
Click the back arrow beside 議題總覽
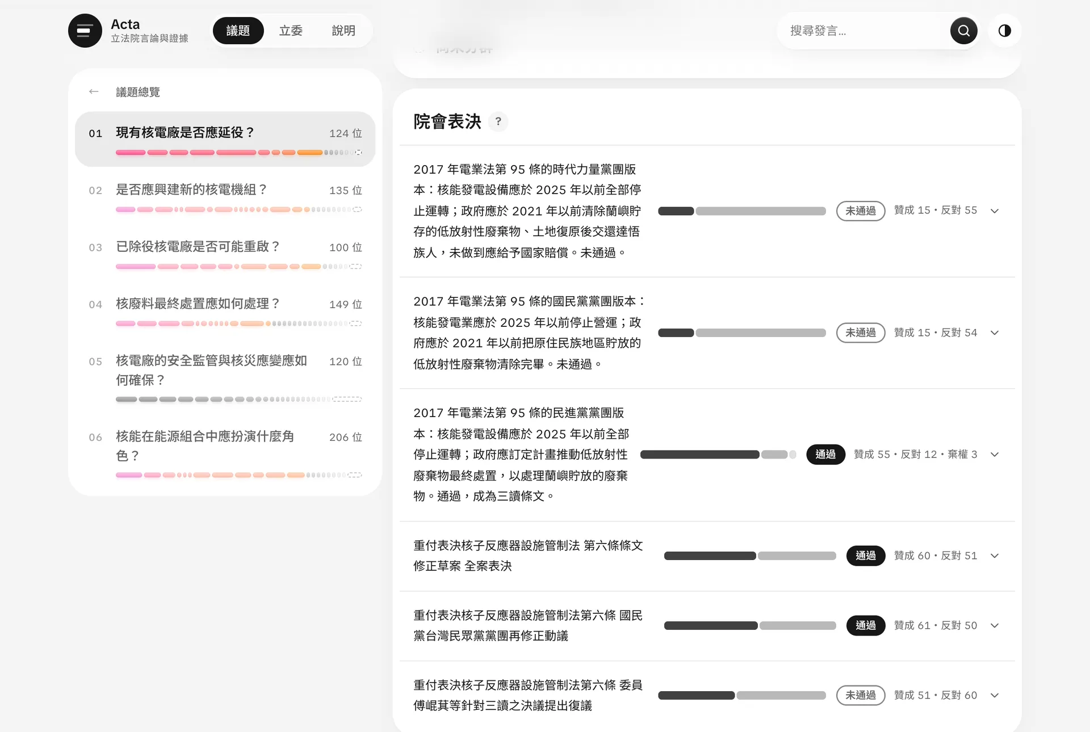point(94,92)
